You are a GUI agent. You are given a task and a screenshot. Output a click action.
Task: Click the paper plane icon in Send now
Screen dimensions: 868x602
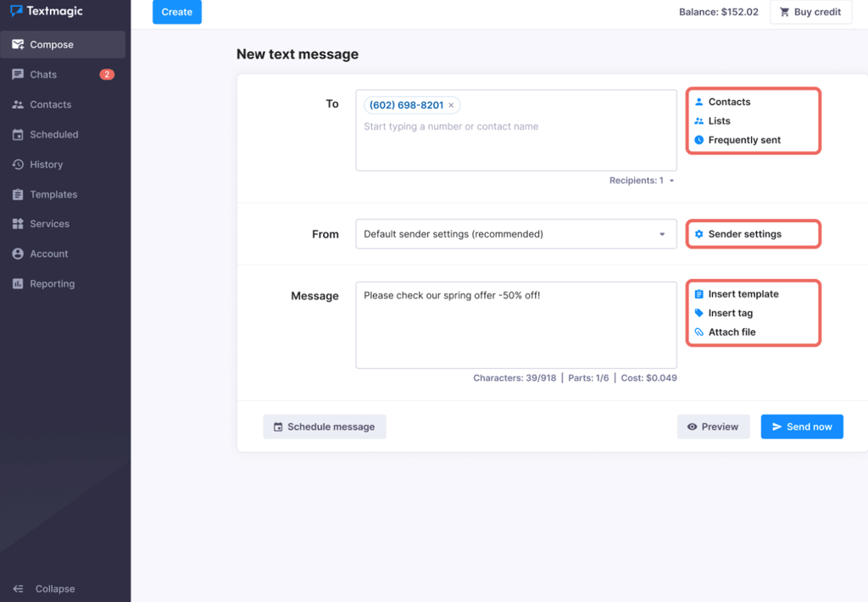point(777,427)
